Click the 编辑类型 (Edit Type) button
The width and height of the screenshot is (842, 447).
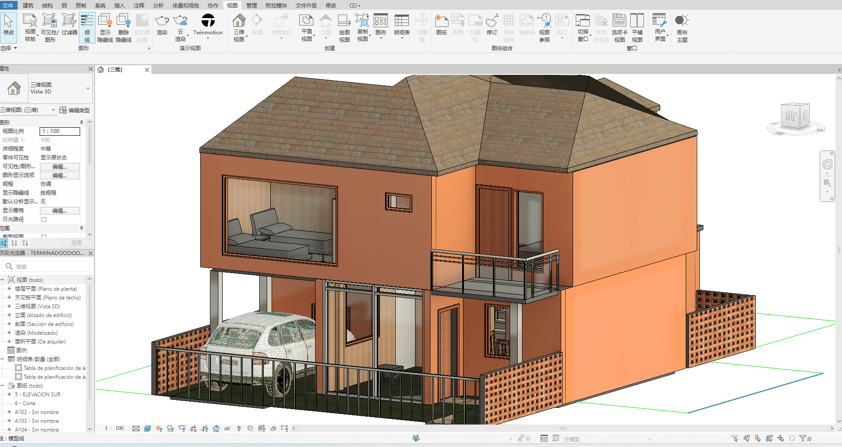[x=75, y=110]
